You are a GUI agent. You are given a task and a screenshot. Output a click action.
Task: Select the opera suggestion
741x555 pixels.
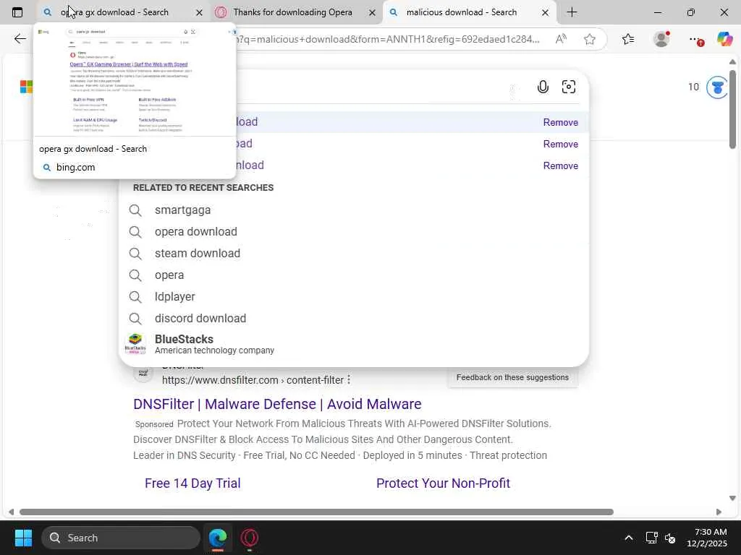coord(353,275)
